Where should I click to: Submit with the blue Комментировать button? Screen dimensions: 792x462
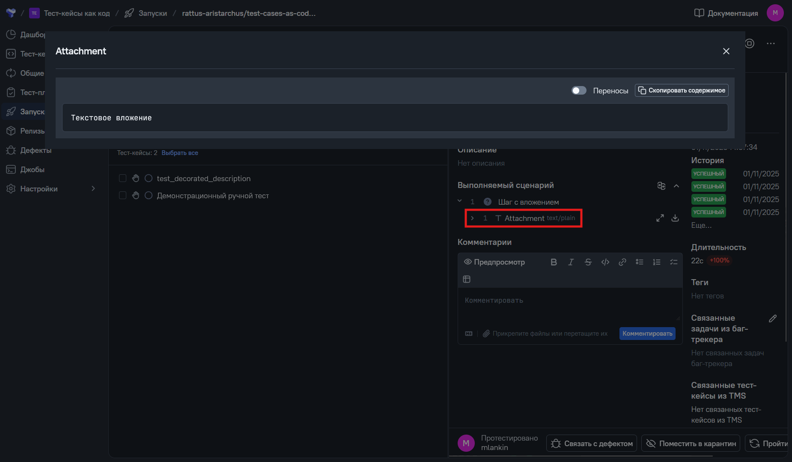(647, 334)
